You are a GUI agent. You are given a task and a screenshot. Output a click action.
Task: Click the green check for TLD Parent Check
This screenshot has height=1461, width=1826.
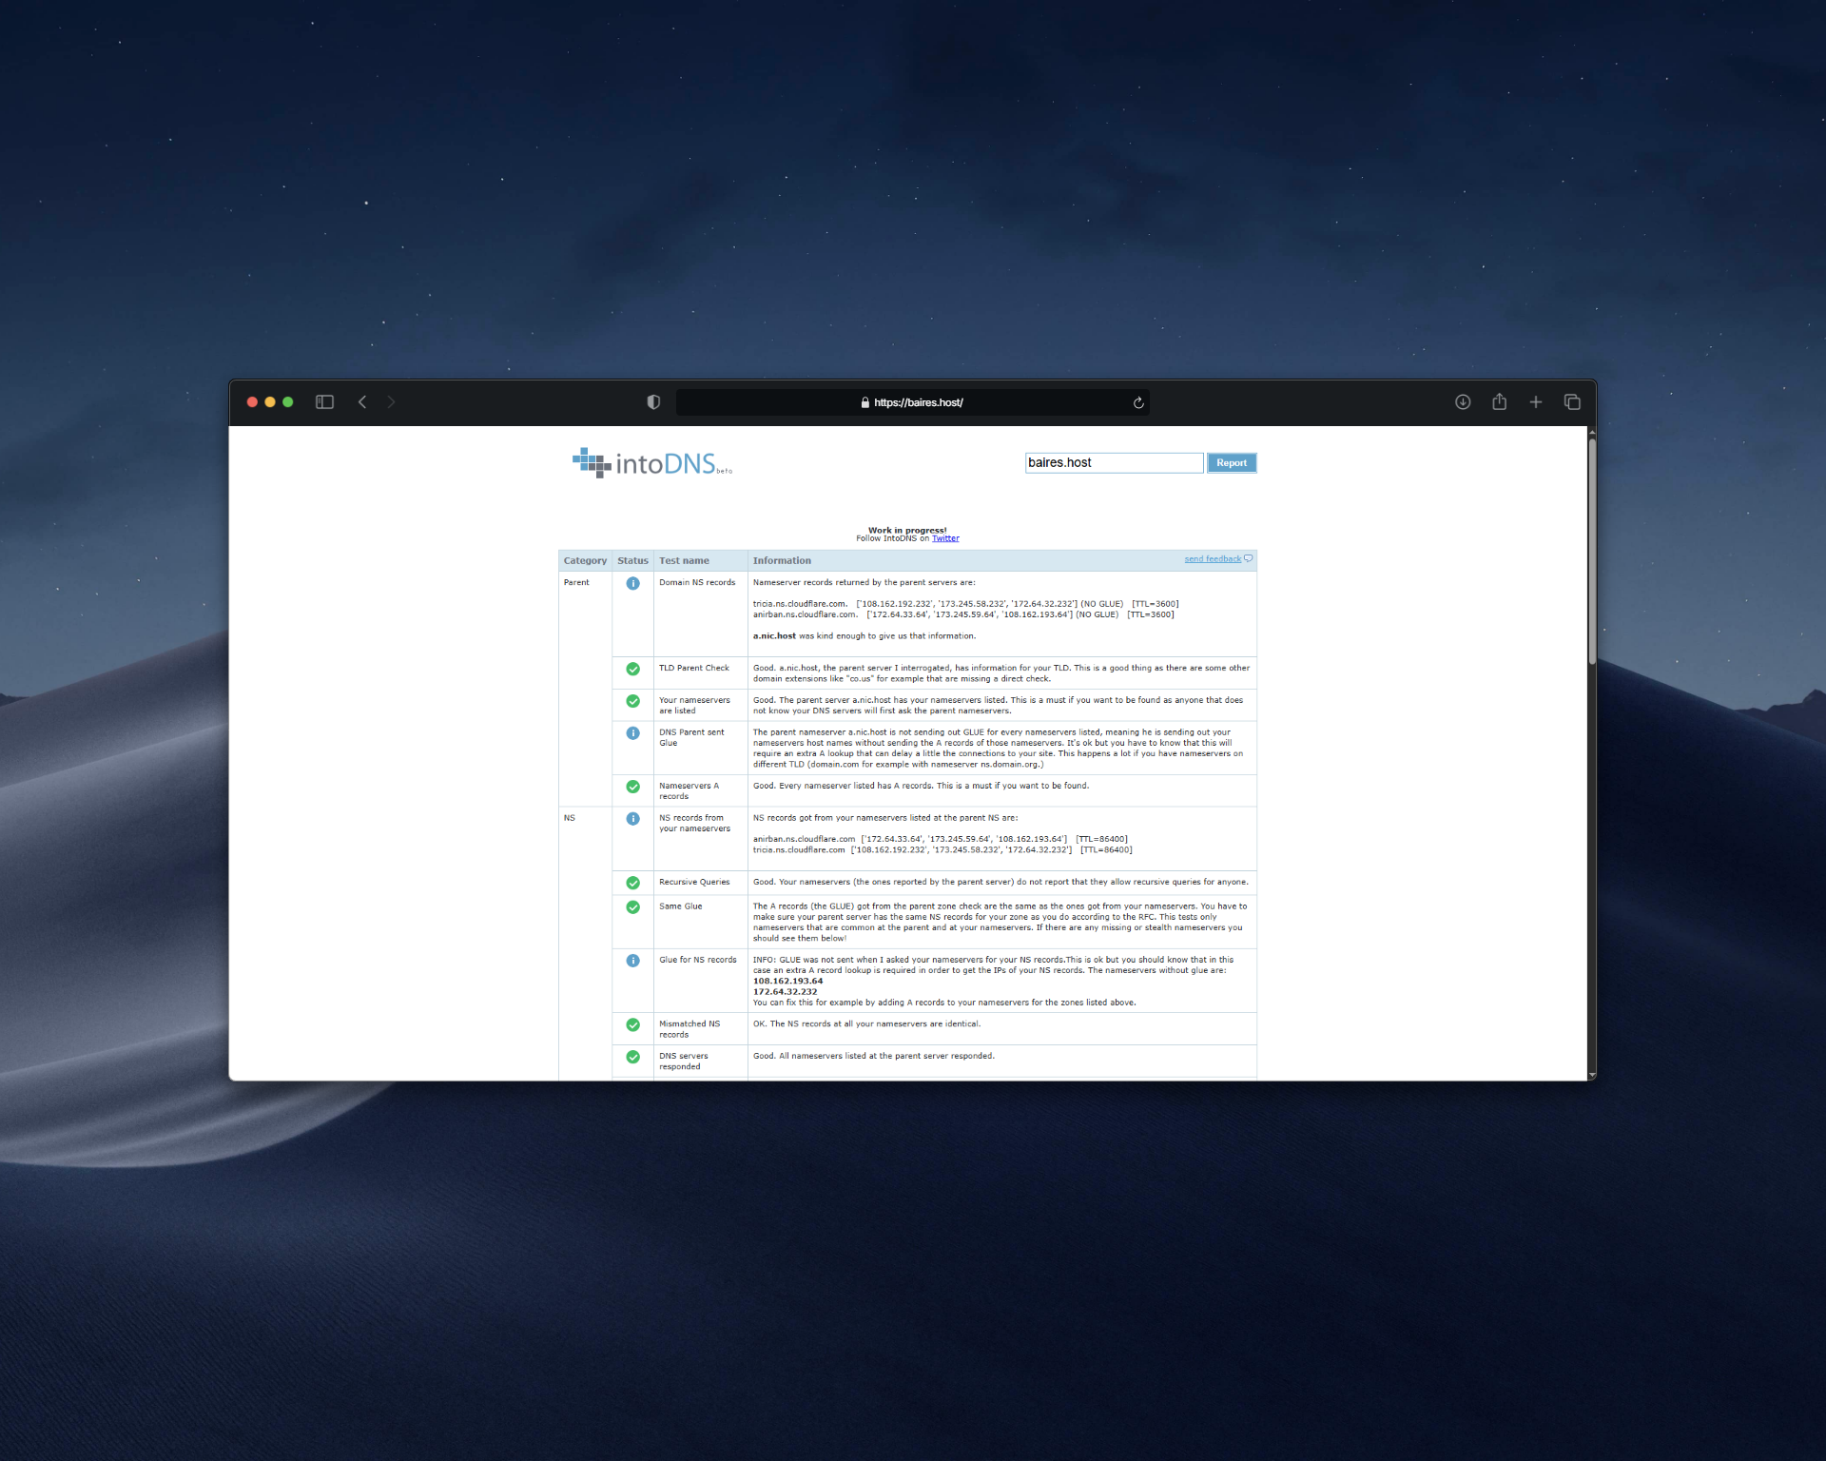632,669
